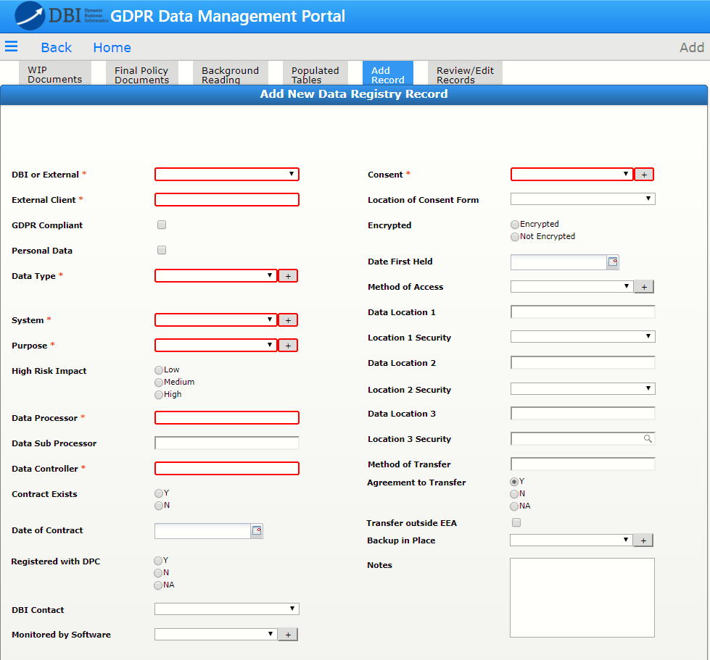The width and height of the screenshot is (710, 660).
Task: Open calendar picker for Date of Contract
Action: pyautogui.click(x=257, y=530)
